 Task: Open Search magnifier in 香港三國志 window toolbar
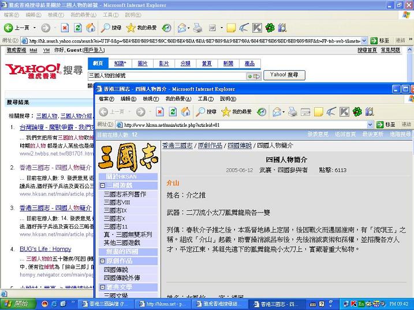(x=200, y=112)
